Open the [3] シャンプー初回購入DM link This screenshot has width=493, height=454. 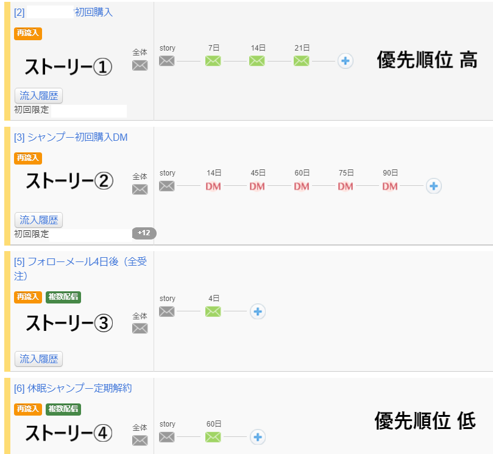tap(71, 137)
